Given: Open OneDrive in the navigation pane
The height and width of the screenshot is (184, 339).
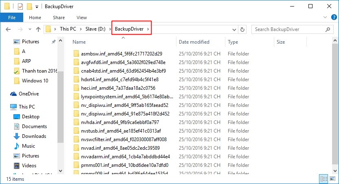Looking at the screenshot, I should [29, 94].
